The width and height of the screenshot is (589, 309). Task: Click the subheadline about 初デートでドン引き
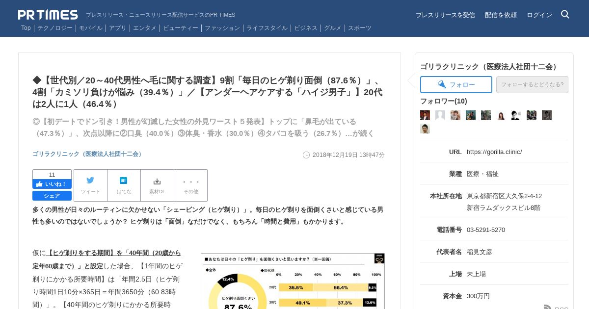click(204, 128)
